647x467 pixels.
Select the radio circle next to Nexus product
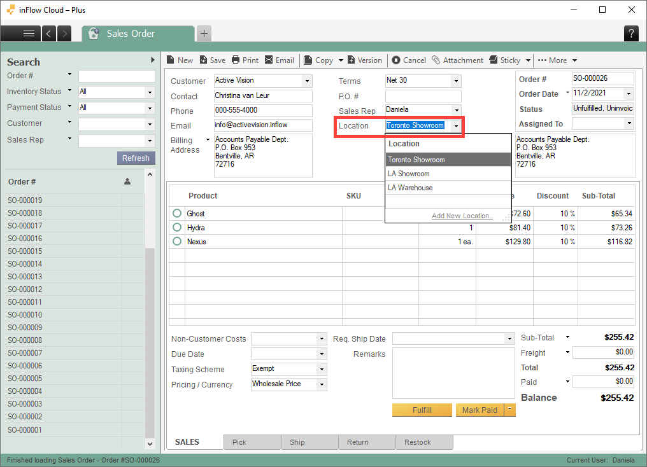177,241
